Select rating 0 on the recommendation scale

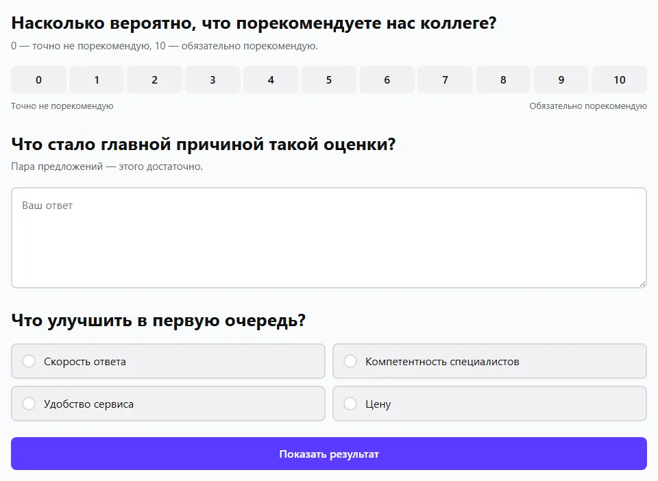[38, 79]
